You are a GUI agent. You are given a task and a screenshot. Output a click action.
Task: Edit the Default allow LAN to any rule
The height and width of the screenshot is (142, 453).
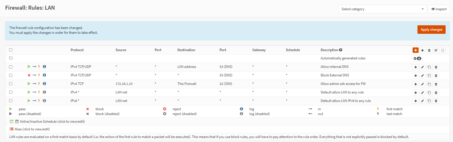coord(423,93)
